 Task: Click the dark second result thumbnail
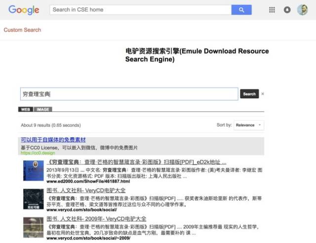pos(34,199)
